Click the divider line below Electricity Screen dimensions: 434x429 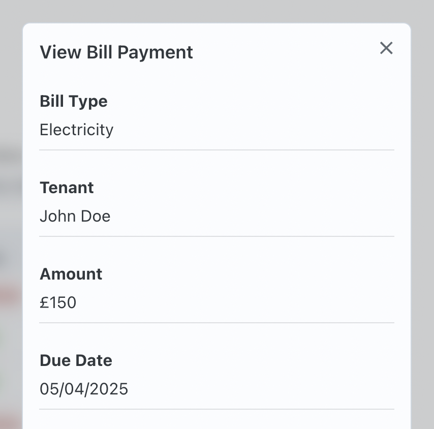pos(217,150)
